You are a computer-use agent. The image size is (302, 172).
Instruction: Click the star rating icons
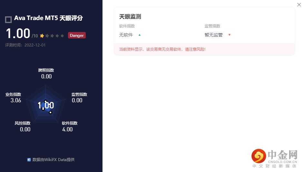(52, 36)
